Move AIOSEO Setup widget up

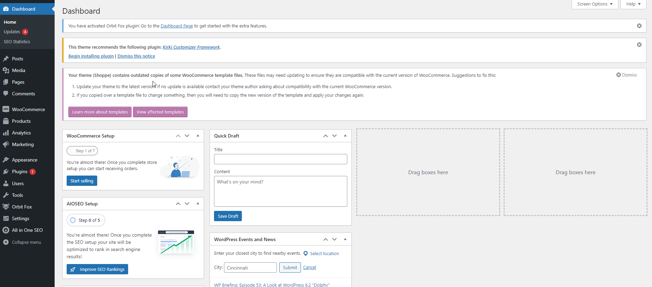pyautogui.click(x=178, y=204)
